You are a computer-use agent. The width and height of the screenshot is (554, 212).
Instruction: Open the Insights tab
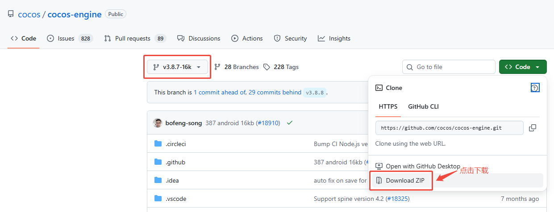[x=334, y=38]
